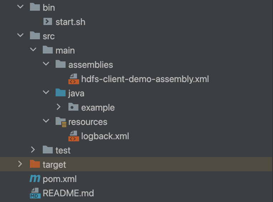
Task: Expand the example package chevron
Action: (x=59, y=107)
